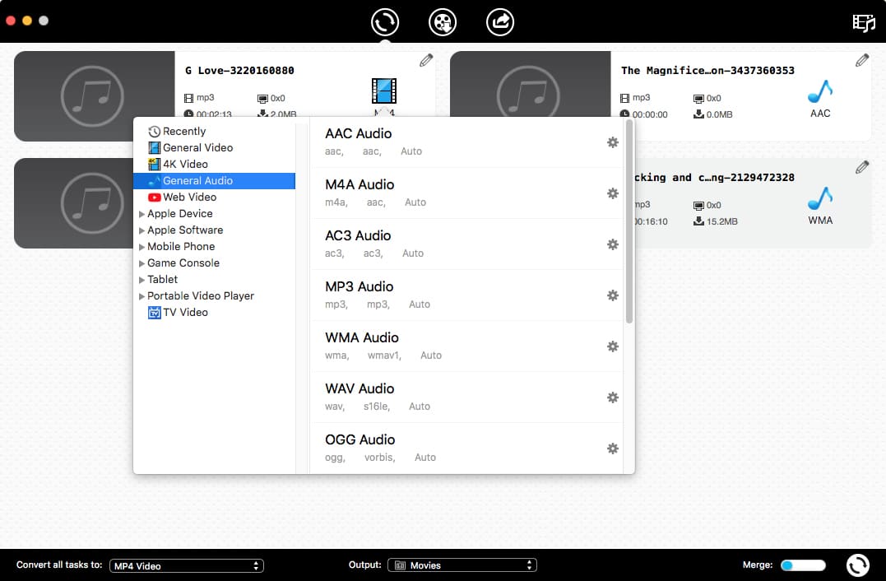
Task: Open settings gear next to AAC Audio preset
Action: click(612, 142)
